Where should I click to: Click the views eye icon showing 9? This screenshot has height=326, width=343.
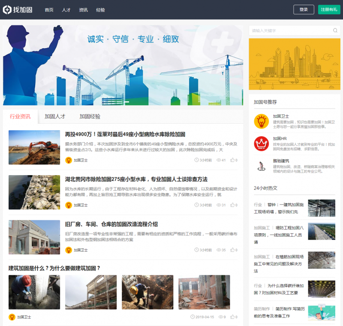pyautogui.click(x=221, y=317)
